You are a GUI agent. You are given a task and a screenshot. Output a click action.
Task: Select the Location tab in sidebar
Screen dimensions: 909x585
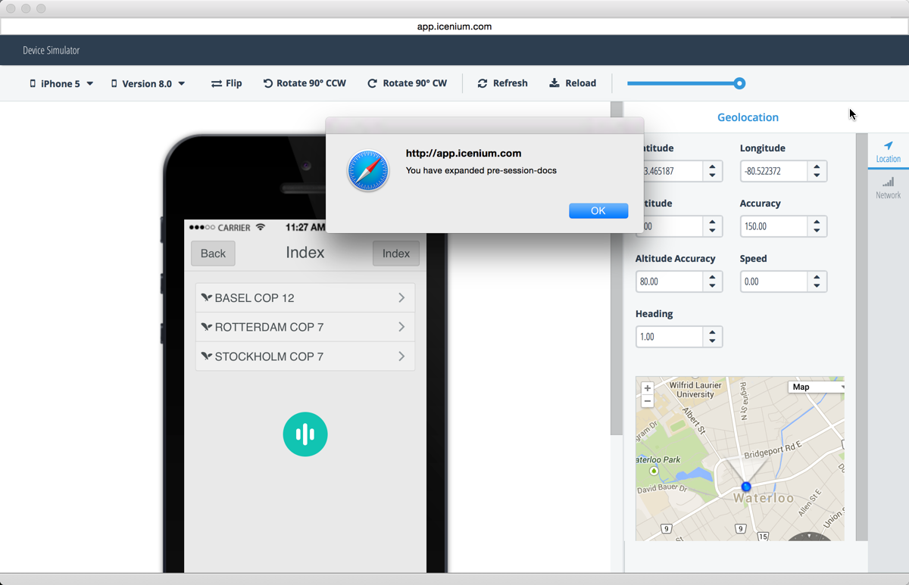[888, 151]
